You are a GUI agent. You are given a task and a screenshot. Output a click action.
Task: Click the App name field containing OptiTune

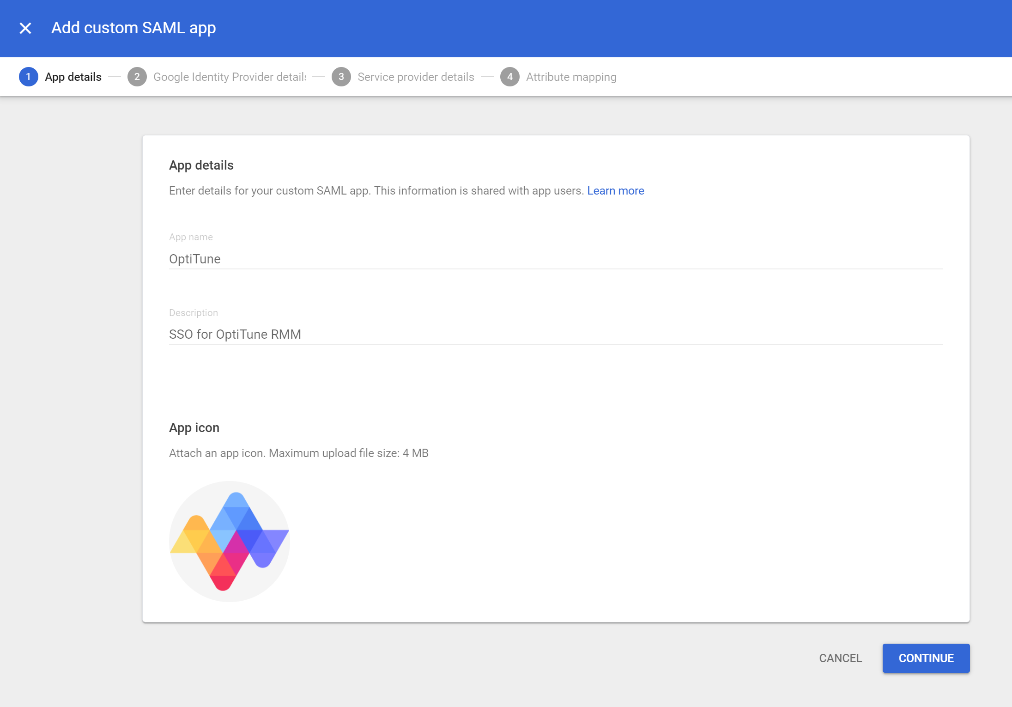tap(556, 259)
